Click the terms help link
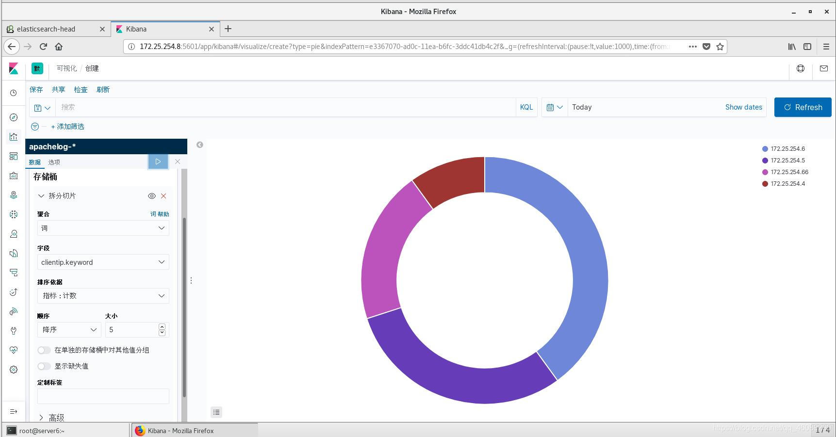This screenshot has height=437, width=836. [x=160, y=214]
